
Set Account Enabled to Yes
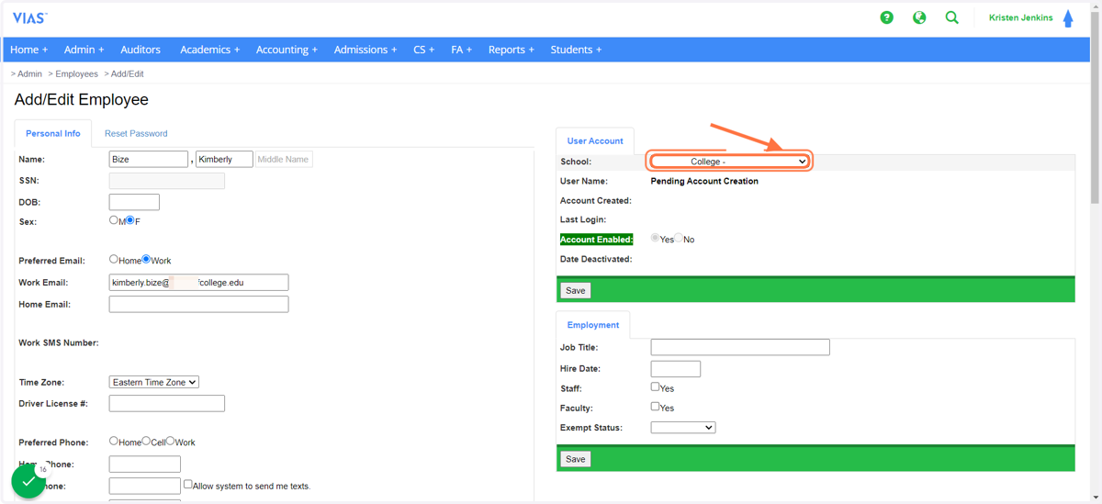tap(656, 239)
